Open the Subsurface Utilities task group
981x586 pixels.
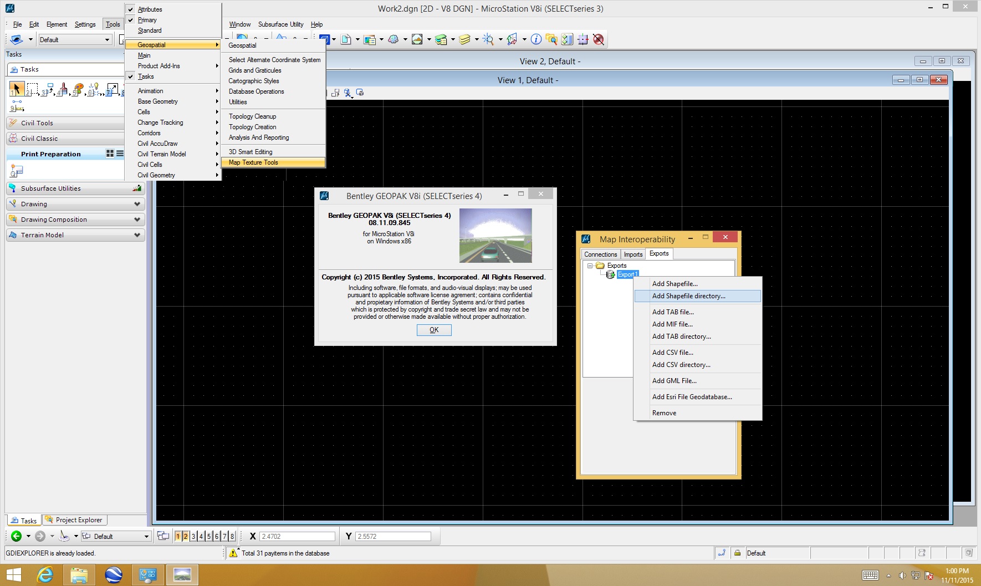pos(75,188)
